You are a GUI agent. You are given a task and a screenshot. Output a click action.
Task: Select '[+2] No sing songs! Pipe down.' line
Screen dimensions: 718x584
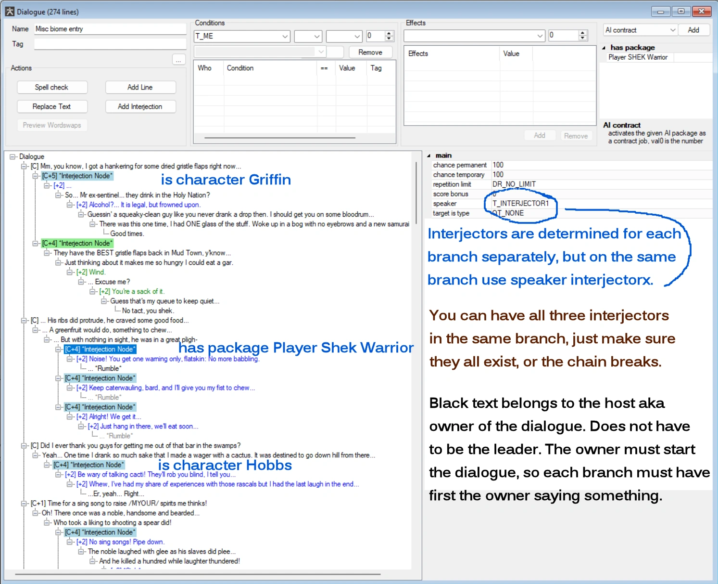point(120,542)
